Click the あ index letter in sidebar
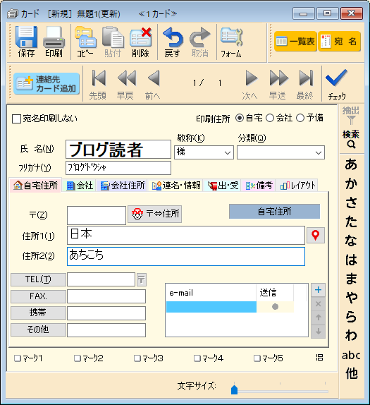 (351, 164)
